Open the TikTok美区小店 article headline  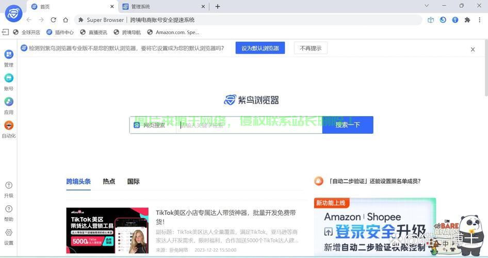[x=226, y=217]
